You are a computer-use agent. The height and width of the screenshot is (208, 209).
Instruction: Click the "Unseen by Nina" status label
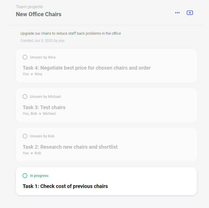[x=43, y=57]
